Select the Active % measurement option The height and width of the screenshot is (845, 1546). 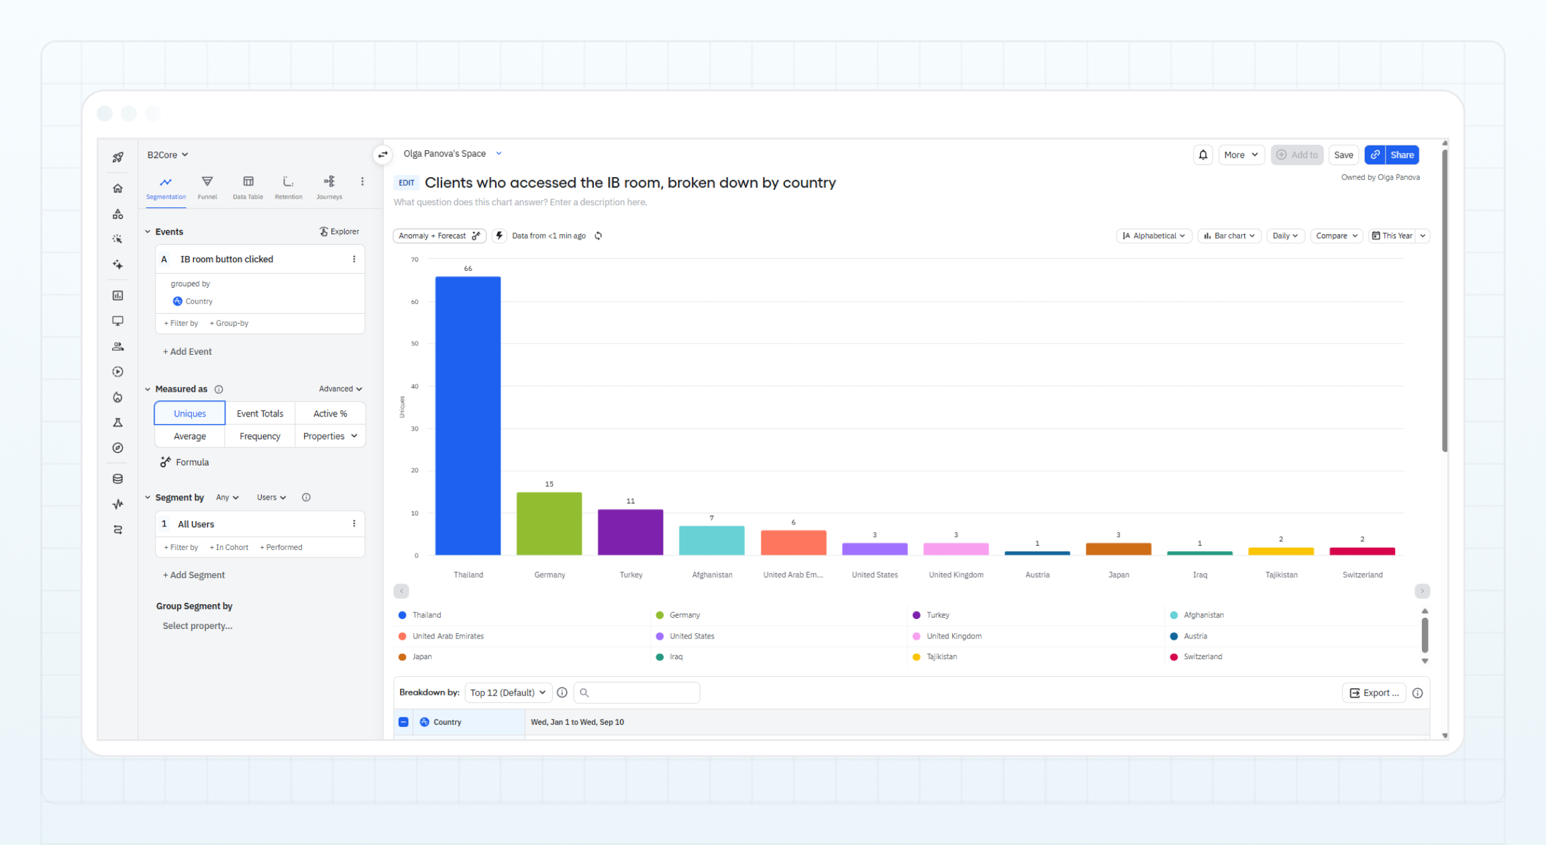point(330,414)
